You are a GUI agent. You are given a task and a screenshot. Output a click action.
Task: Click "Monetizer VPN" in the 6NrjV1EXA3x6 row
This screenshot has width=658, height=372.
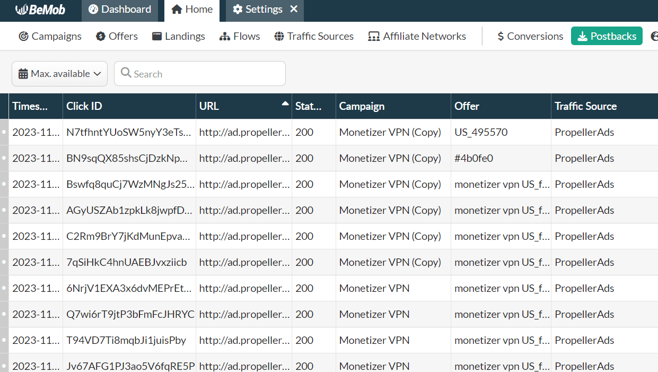click(374, 288)
